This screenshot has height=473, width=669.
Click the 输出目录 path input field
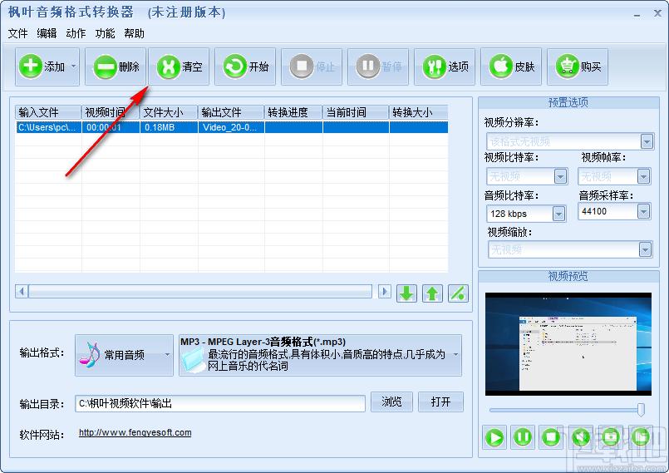220,403
